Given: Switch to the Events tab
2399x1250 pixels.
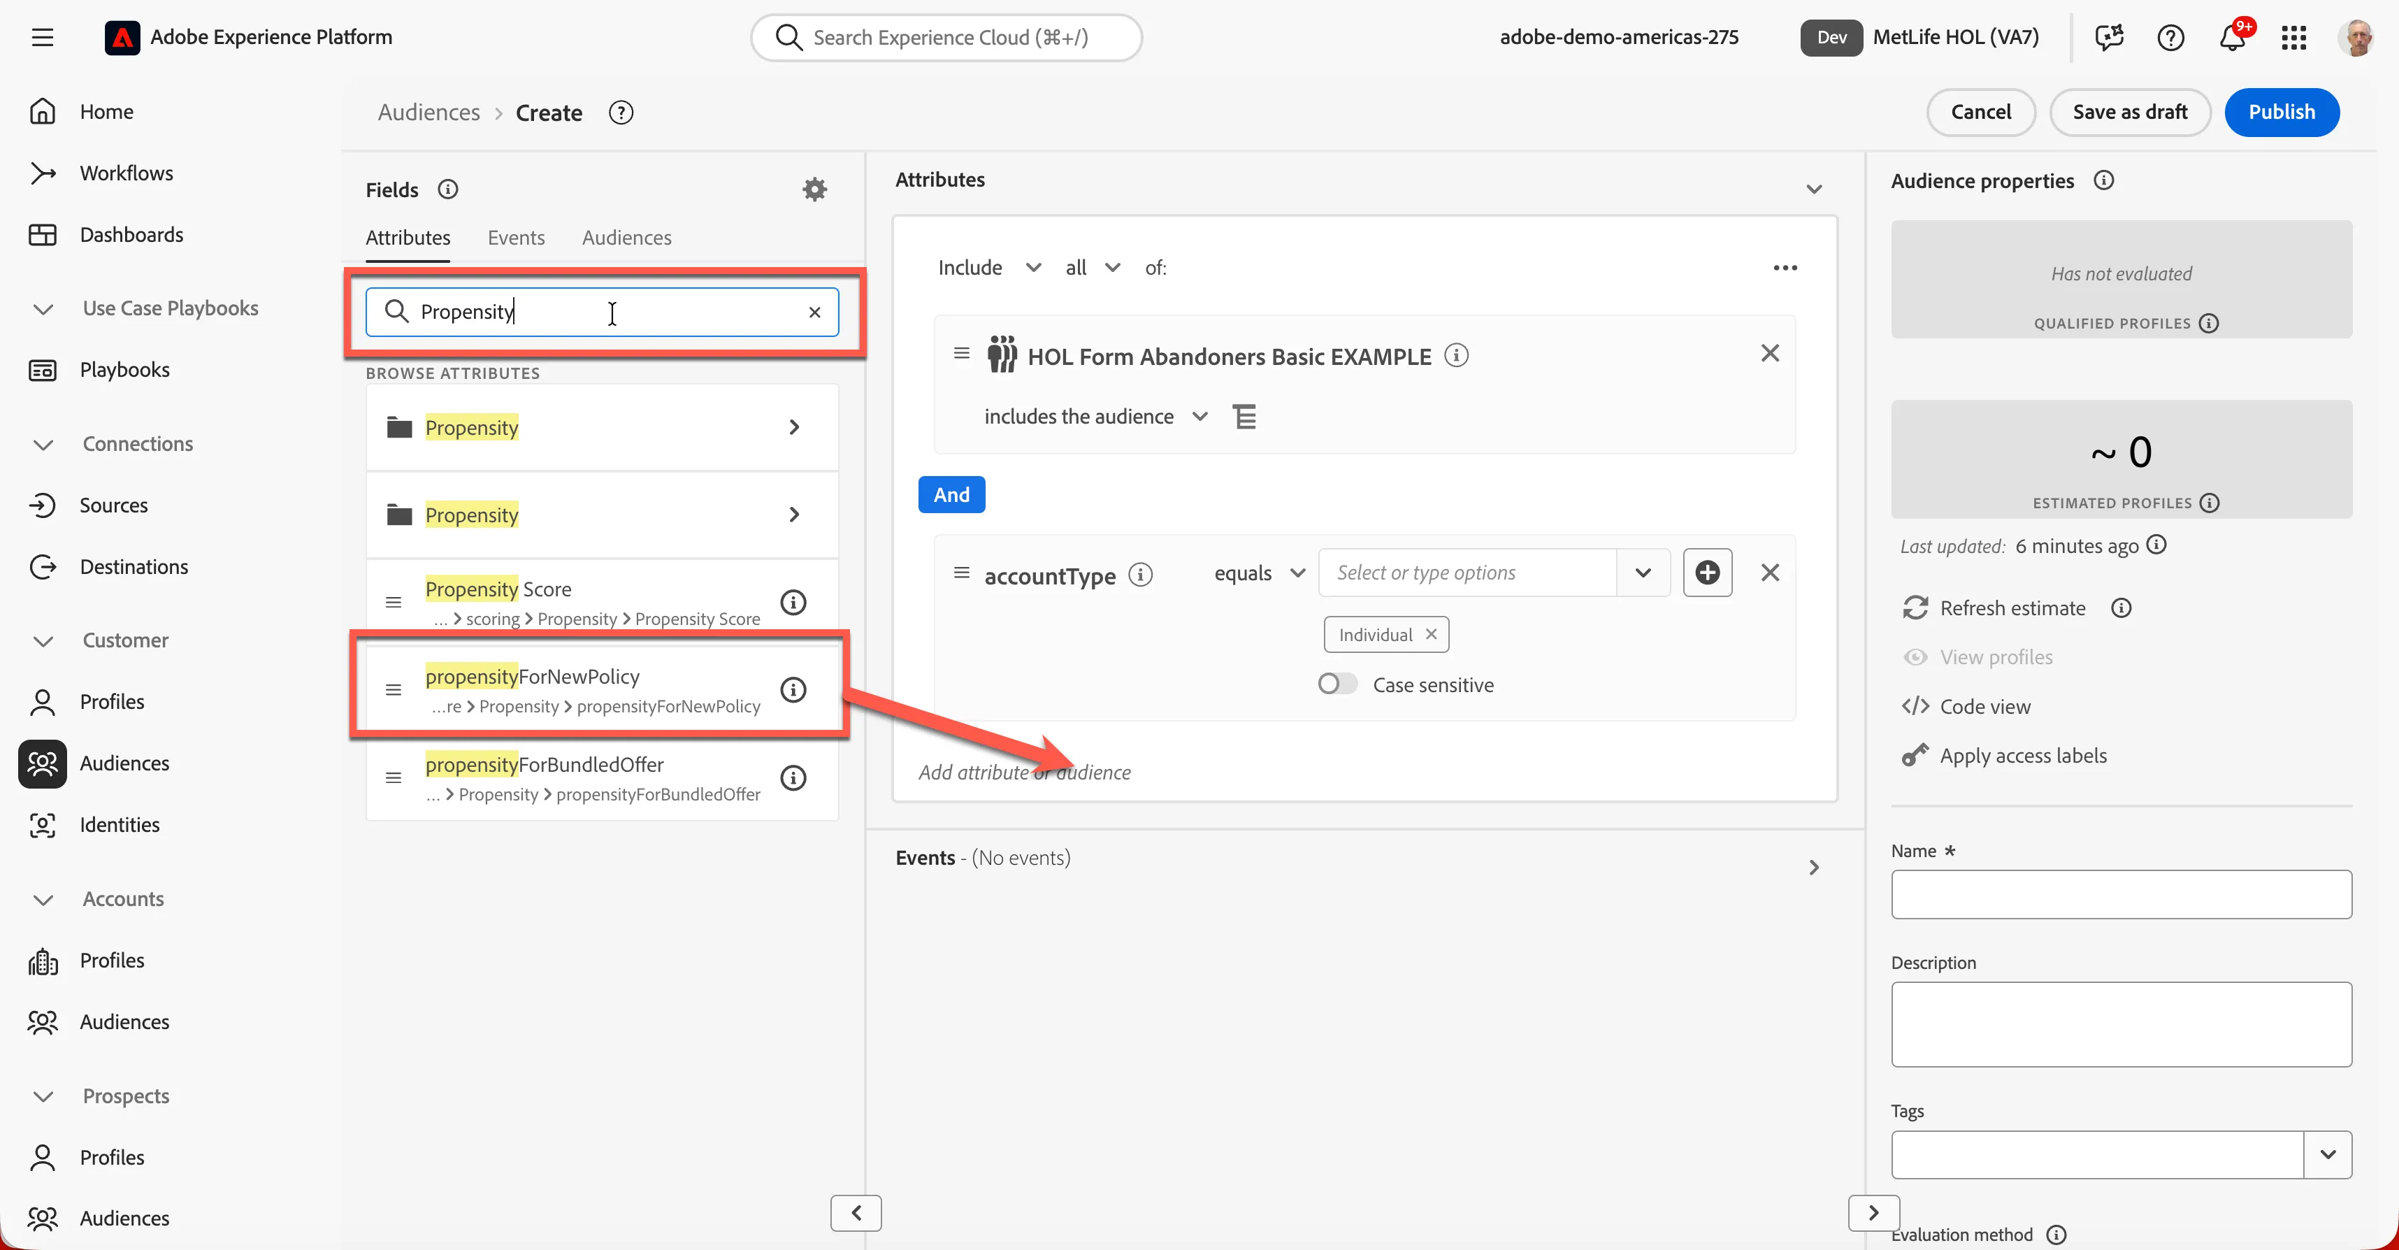Looking at the screenshot, I should [x=516, y=238].
